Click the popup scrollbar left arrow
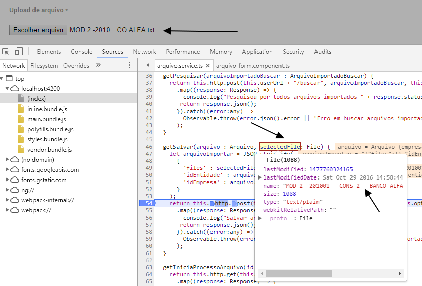 (262, 273)
